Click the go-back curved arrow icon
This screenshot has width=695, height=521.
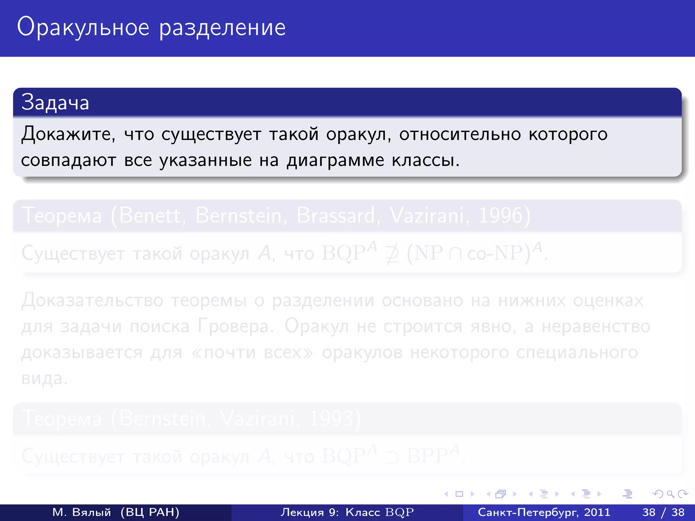[x=658, y=494]
